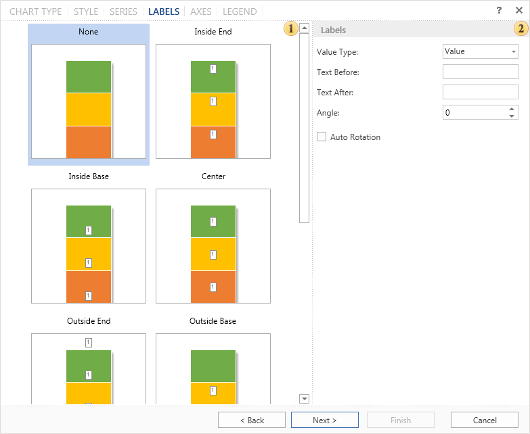Screen dimensions: 530x434
Task: Select the None label position thumbnail
Action: click(89, 101)
